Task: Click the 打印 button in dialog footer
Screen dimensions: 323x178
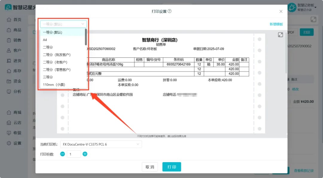Action: point(172,167)
